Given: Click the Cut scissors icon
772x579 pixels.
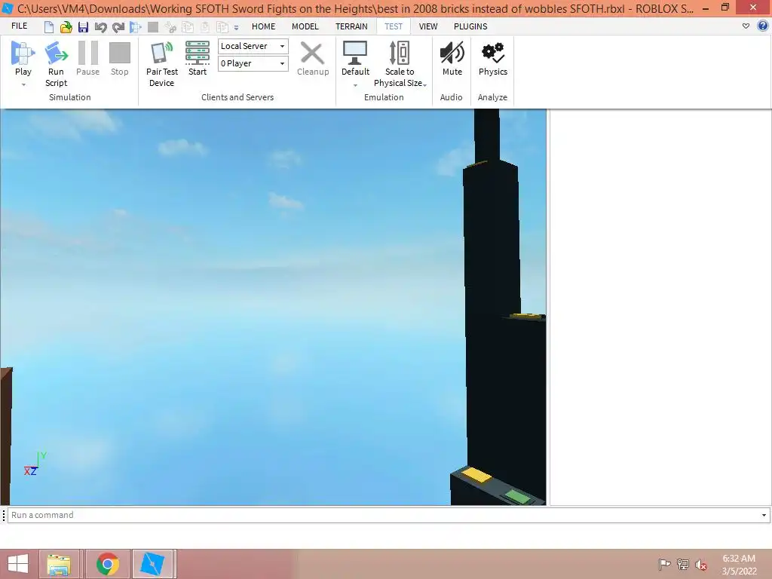Looking at the screenshot, I should (x=170, y=27).
